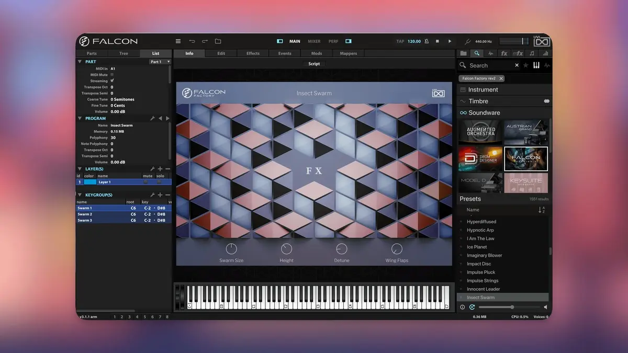Collapse the PROGRAM section
Screen dimensions: 628x353
[x=80, y=119]
